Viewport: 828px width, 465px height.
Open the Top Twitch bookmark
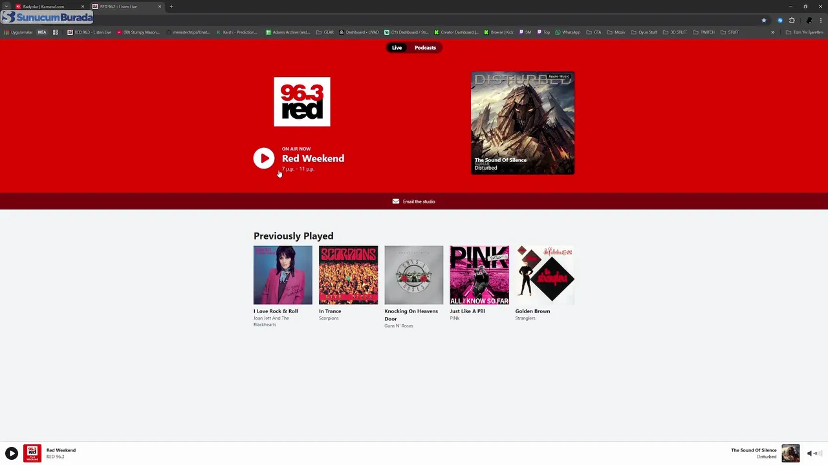click(x=543, y=32)
